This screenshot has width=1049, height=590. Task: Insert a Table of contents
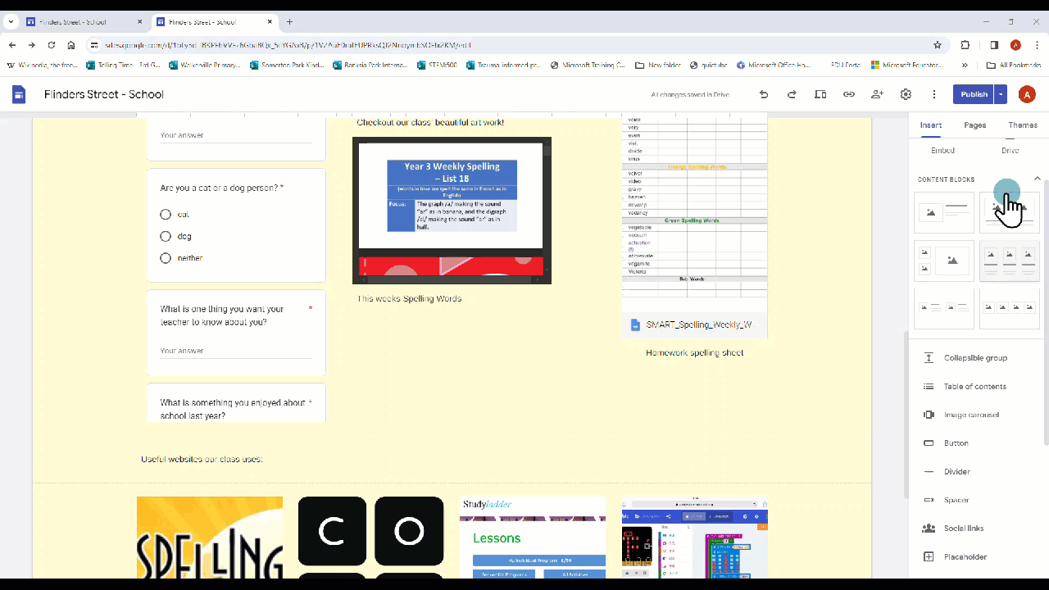click(975, 386)
